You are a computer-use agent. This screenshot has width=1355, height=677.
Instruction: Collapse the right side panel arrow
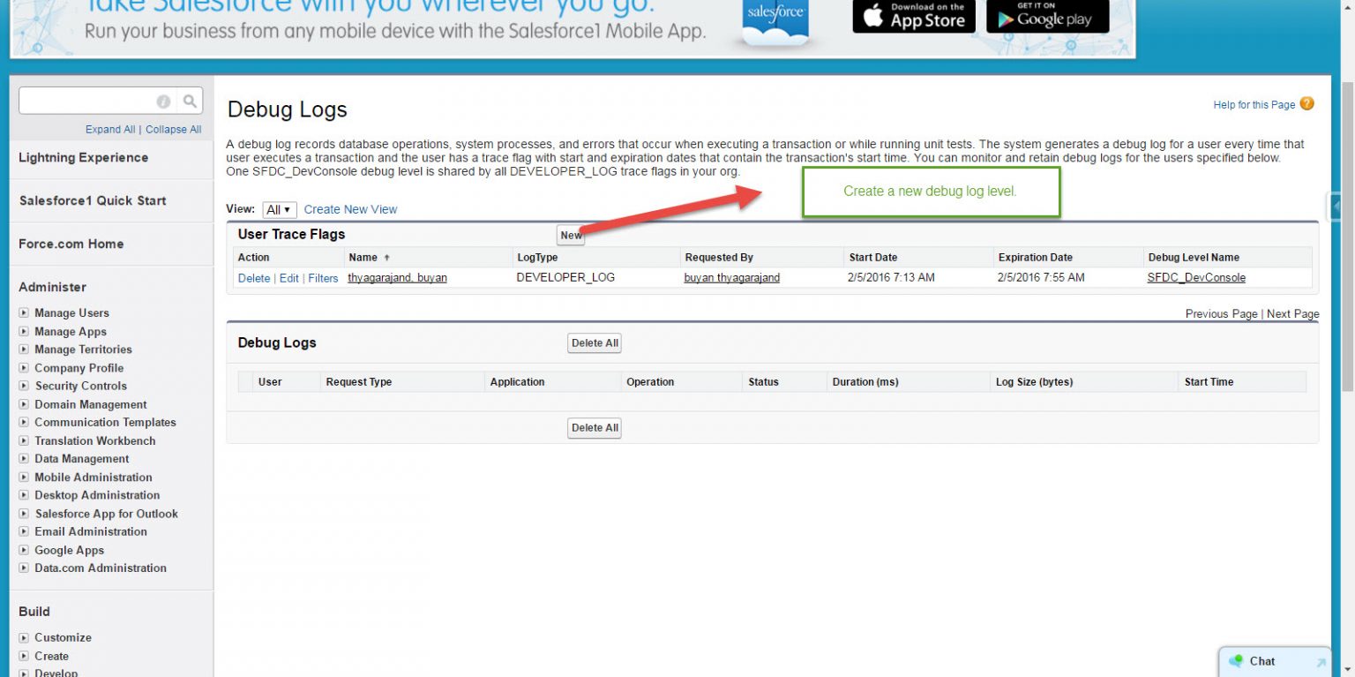point(1337,207)
